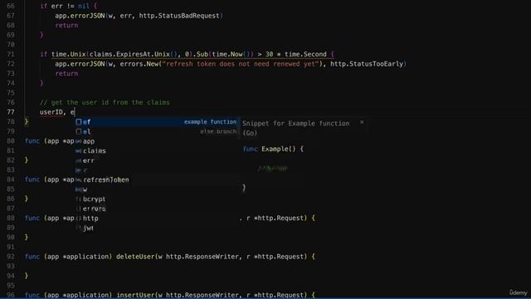Click 'http.StatusBadRequest' on line 67
This screenshot has height=299, width=531.
click(x=179, y=16)
